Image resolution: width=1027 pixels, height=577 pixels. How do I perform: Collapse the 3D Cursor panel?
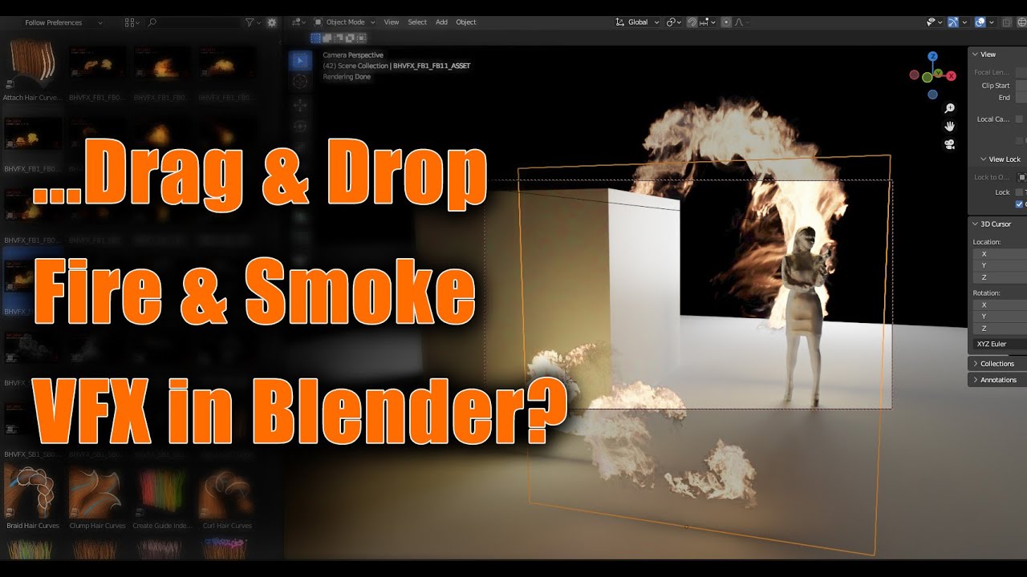997,224
